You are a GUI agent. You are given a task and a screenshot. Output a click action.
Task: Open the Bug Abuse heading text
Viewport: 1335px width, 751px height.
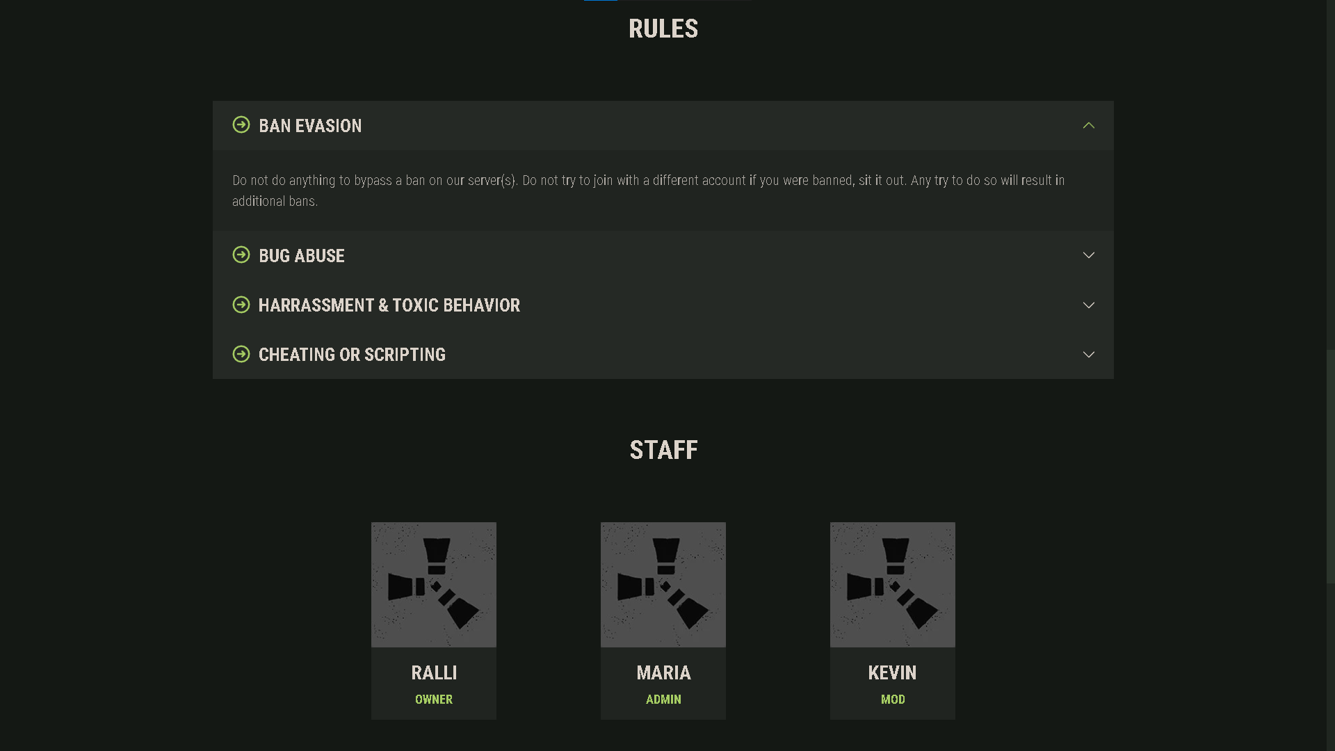coord(302,256)
